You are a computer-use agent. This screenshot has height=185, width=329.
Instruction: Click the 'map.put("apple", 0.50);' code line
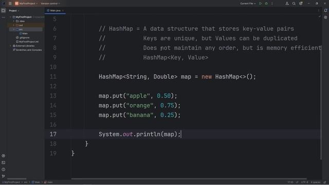tap(138, 96)
